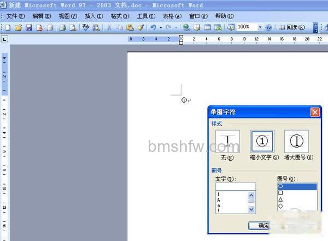The height and width of the screenshot is (241, 328).
Task: Click the New blank document icon
Action: tap(8, 27)
